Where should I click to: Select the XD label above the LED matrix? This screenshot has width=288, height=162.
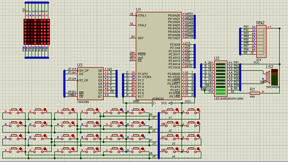click(x=24, y=10)
